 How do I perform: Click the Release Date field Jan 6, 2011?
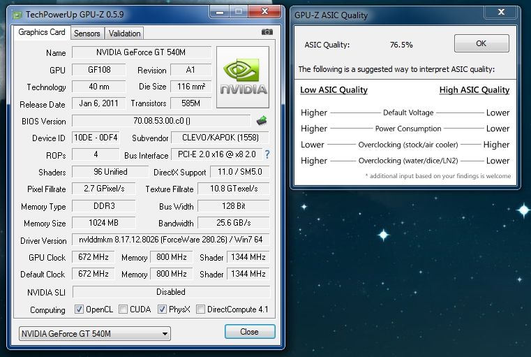pos(99,103)
